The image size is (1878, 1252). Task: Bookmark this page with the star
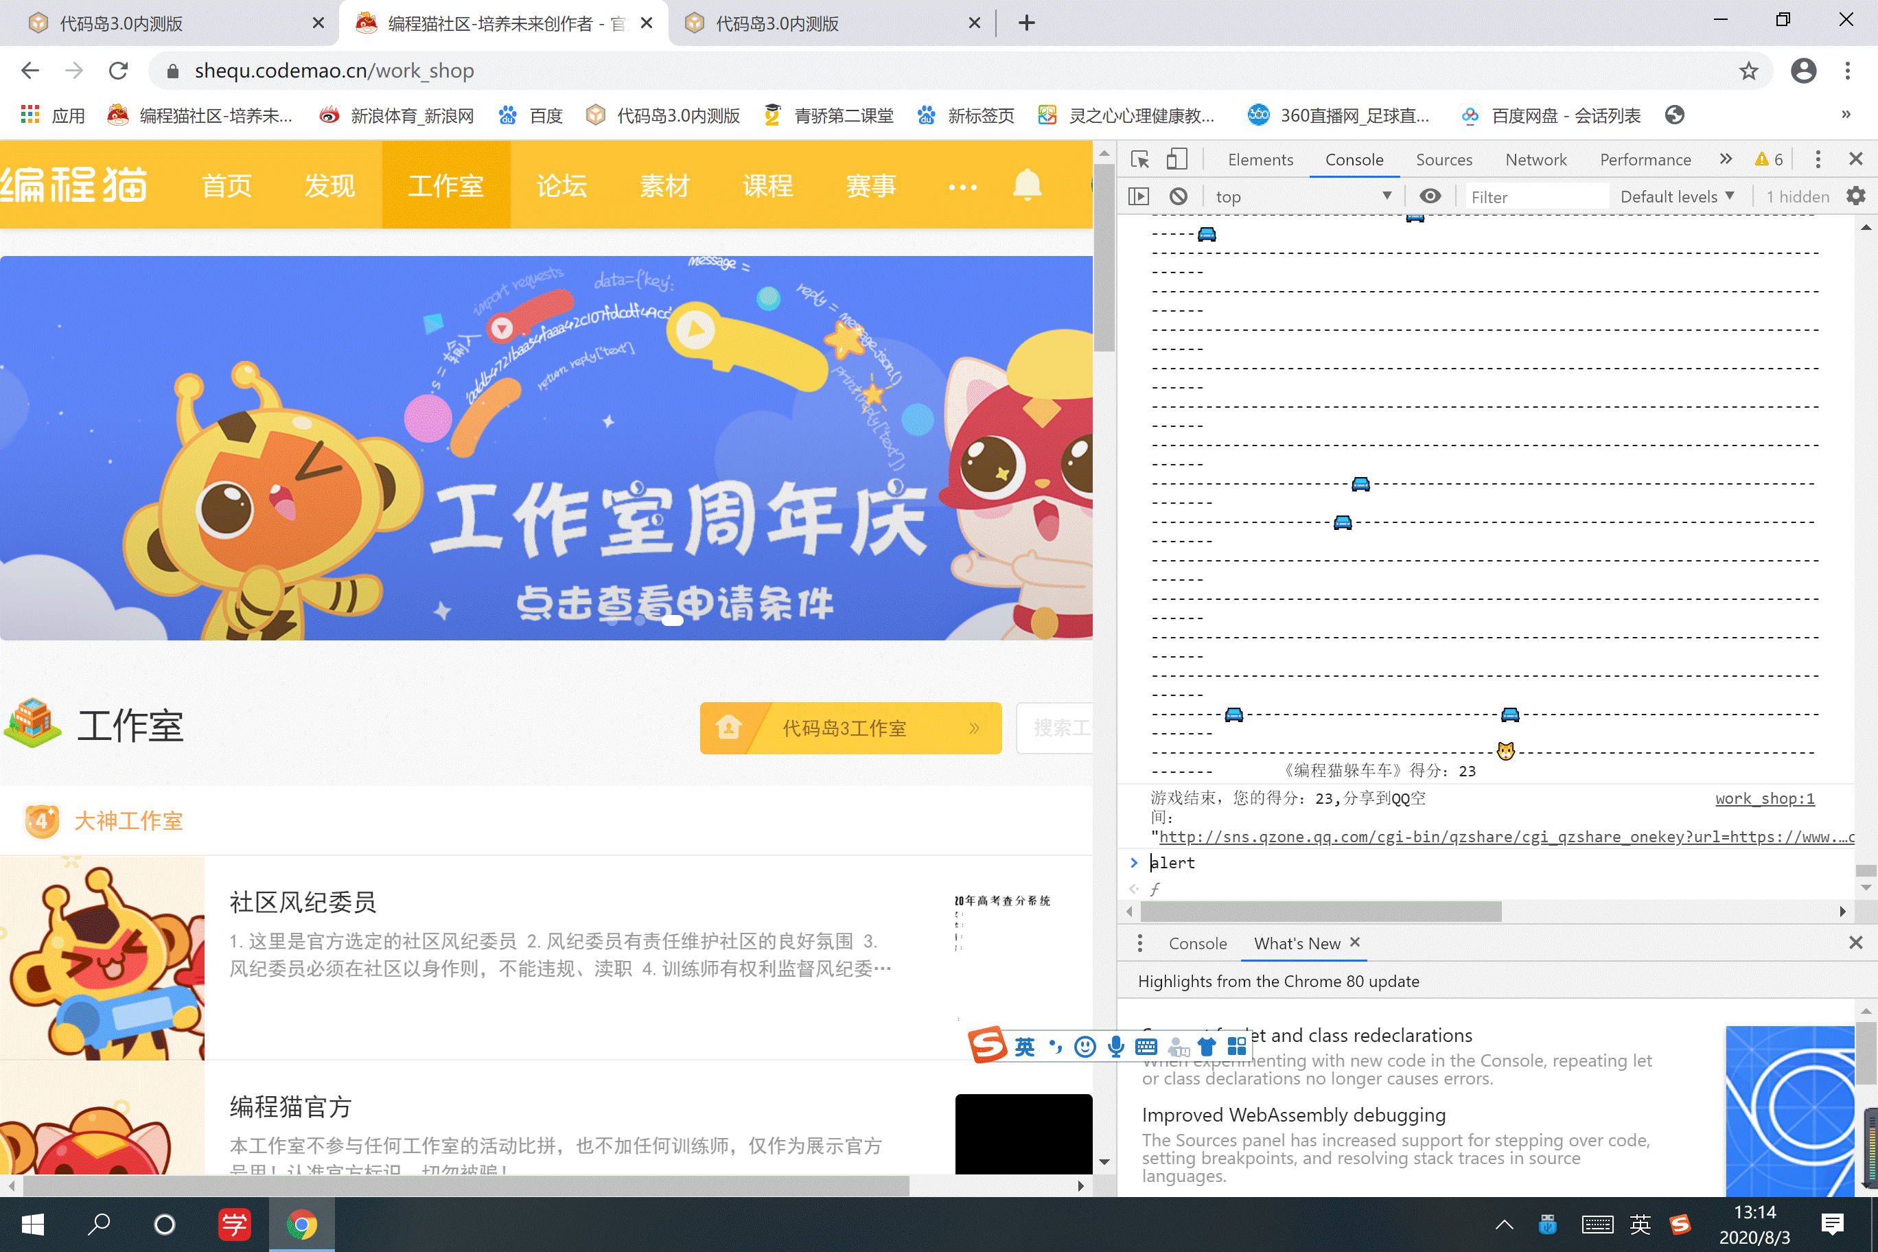tap(1749, 70)
